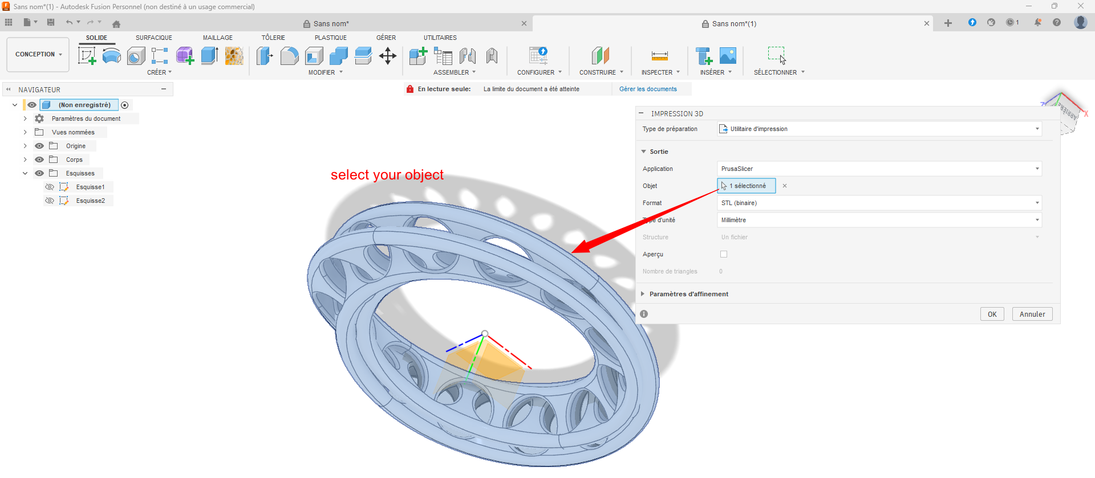Hide the Origine folder via eye icon

tap(39, 146)
